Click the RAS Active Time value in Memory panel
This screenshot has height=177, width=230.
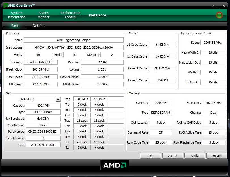(214, 132)
